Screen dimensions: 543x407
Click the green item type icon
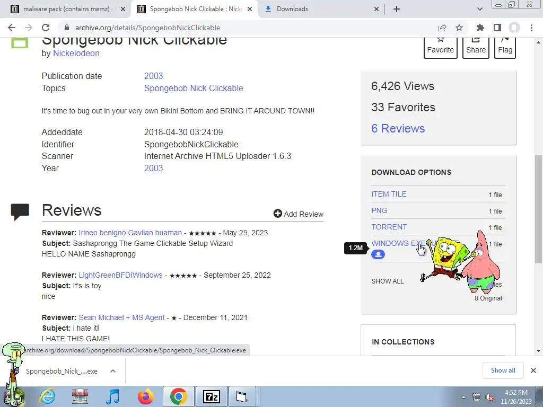[x=20, y=42]
